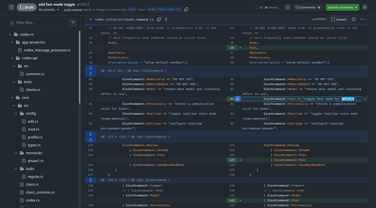The width and height of the screenshot is (376, 208).
Task: Open the main branch link
Action: 132,9
